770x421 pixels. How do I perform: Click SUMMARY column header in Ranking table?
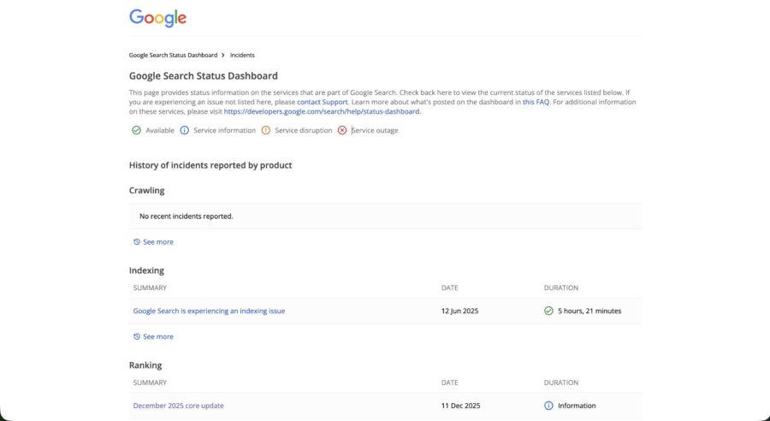click(150, 382)
